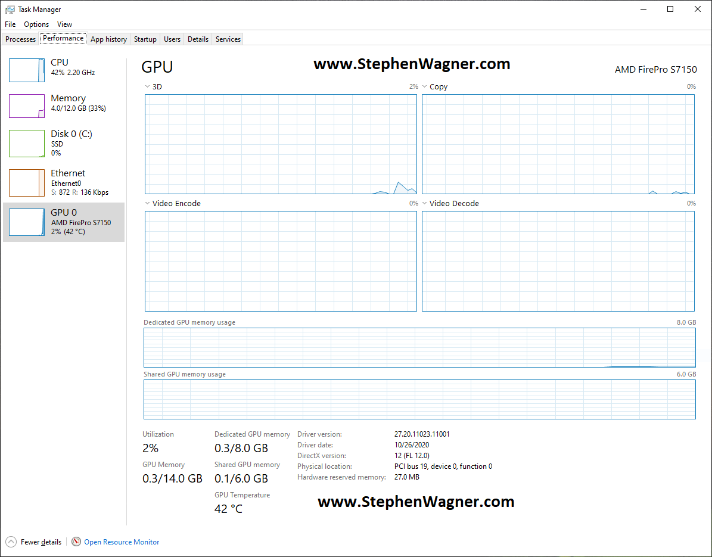This screenshot has width=712, height=557.
Task: Click the GPU Memory 0.3/14.0 GB value
Action: (x=172, y=478)
